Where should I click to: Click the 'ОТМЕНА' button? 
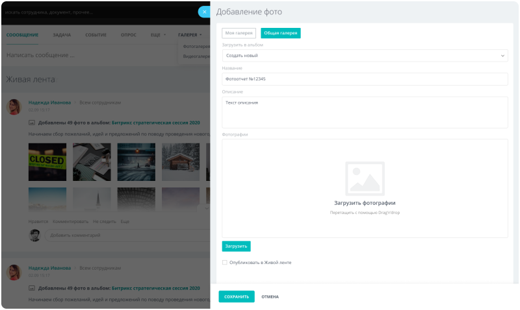click(270, 297)
